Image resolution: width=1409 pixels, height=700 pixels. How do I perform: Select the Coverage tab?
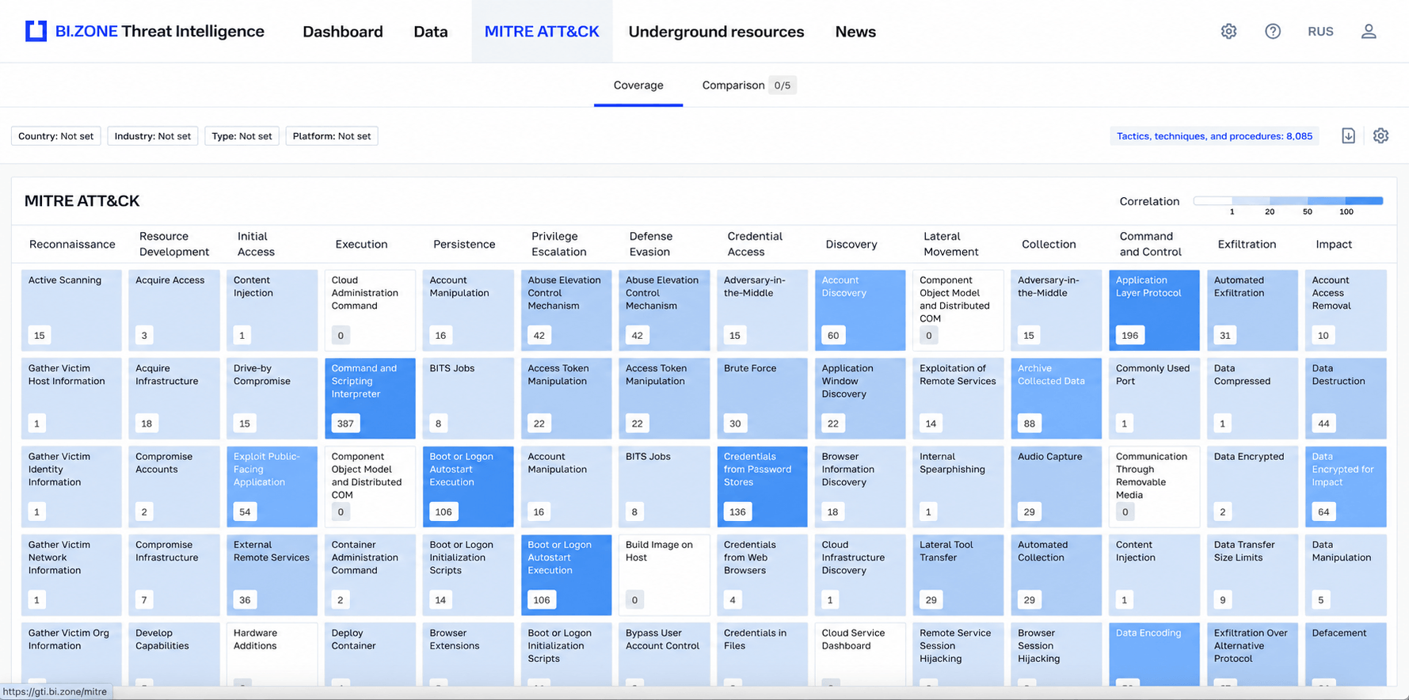tap(638, 85)
